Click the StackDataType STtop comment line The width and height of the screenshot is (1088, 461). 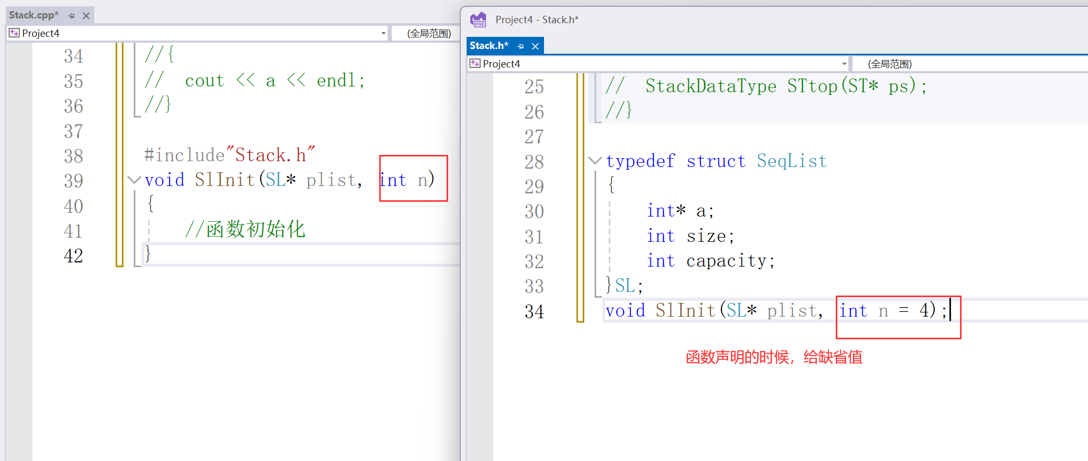pyautogui.click(x=766, y=86)
